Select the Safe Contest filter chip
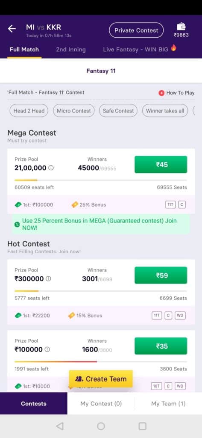This screenshot has height=438, width=202. pos(118,111)
